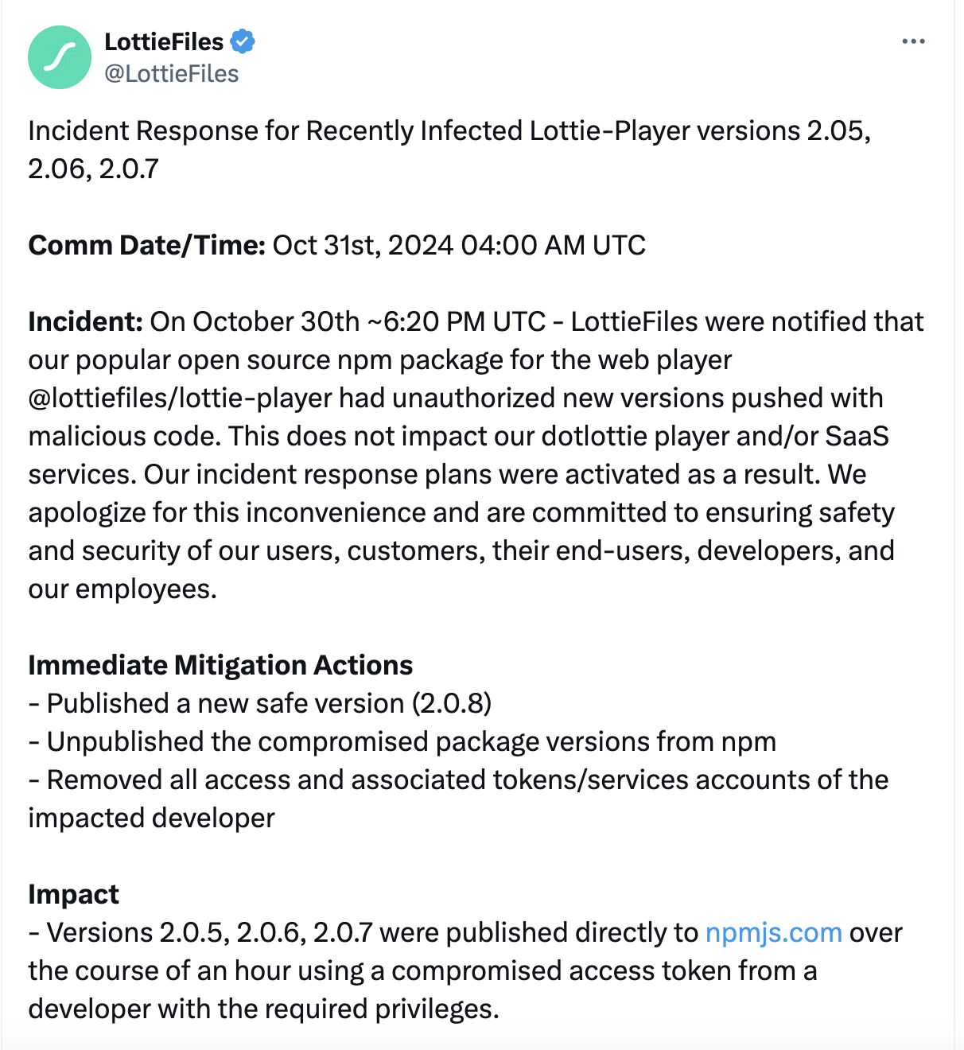Open the npmjs.com link
The width and height of the screenshot is (964, 1050).
click(x=773, y=932)
